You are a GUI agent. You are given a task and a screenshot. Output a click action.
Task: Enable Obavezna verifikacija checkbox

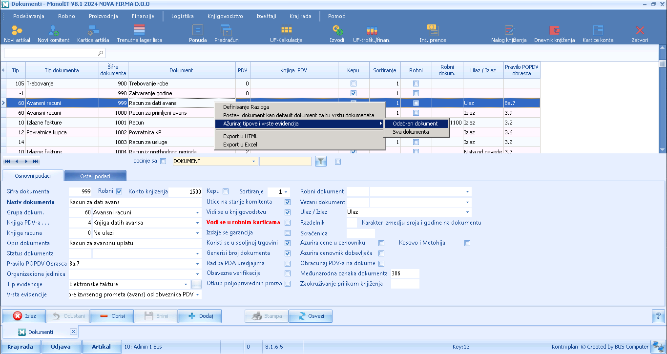click(288, 273)
